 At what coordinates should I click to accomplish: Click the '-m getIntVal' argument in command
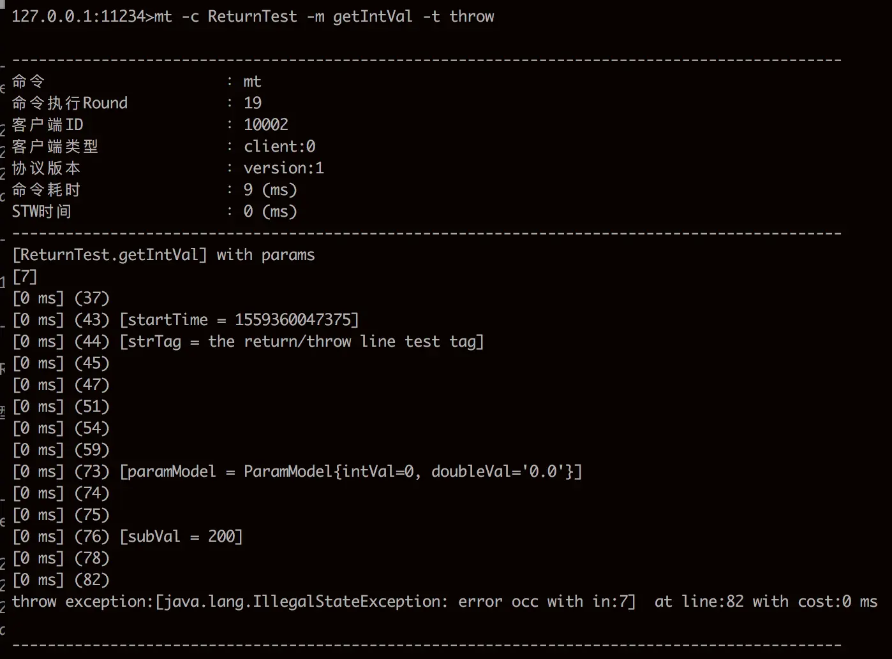click(x=360, y=17)
